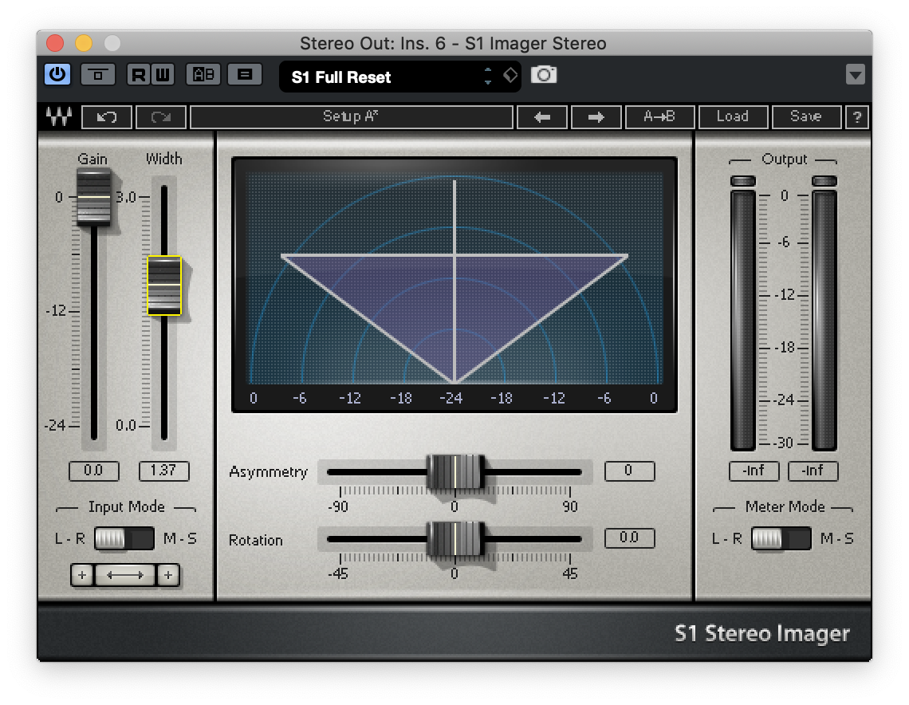Click the S1 Stereo Imager title text
Viewport: 909px width, 705px height.
click(762, 633)
